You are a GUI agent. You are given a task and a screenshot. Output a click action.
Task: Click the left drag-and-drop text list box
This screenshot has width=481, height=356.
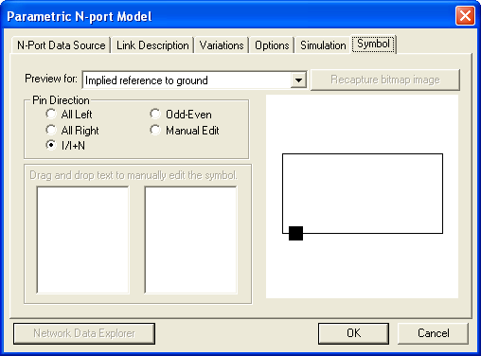[x=83, y=240]
